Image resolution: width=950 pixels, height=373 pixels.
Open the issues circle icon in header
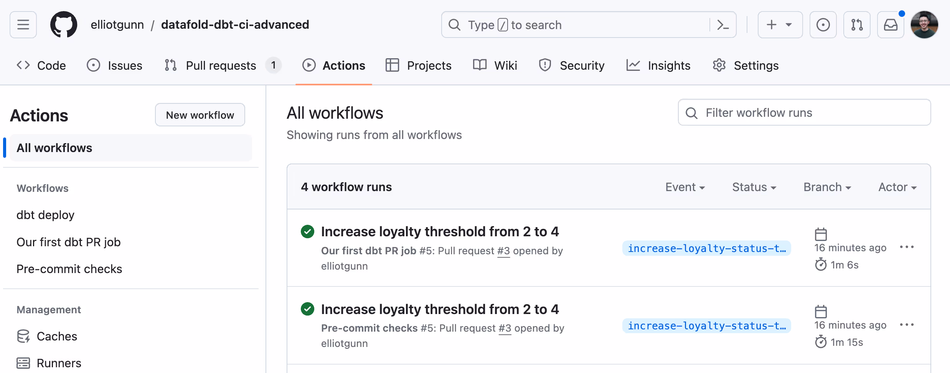[823, 25]
